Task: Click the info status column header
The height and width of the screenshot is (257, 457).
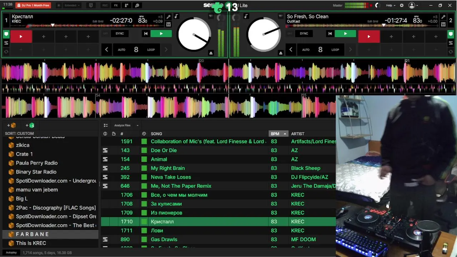Action: coord(105,134)
